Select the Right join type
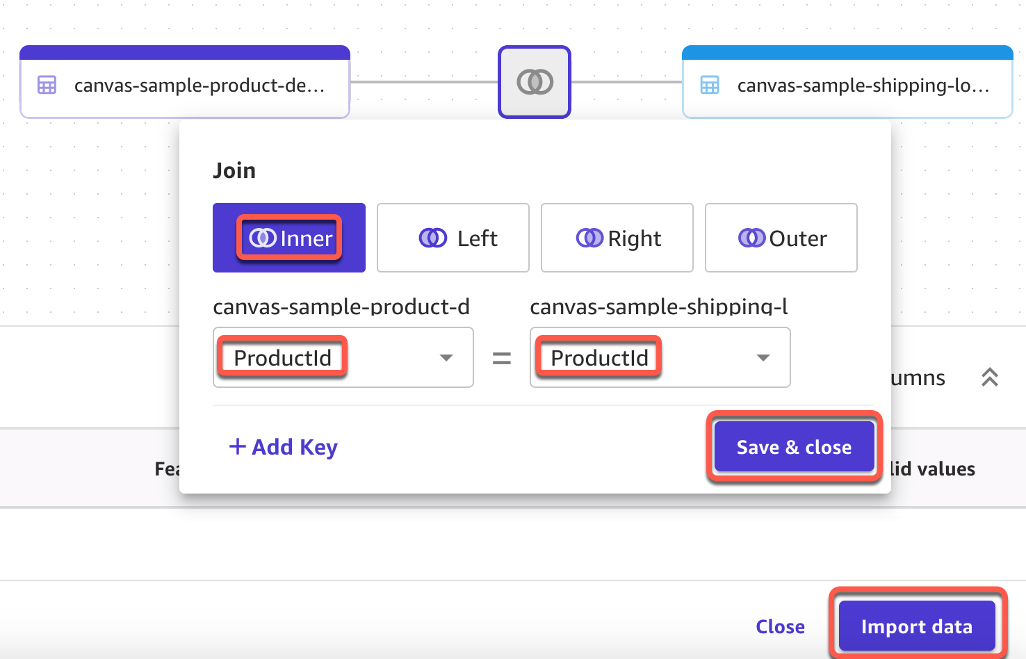Viewport: 1026px width, 659px height. tap(617, 238)
